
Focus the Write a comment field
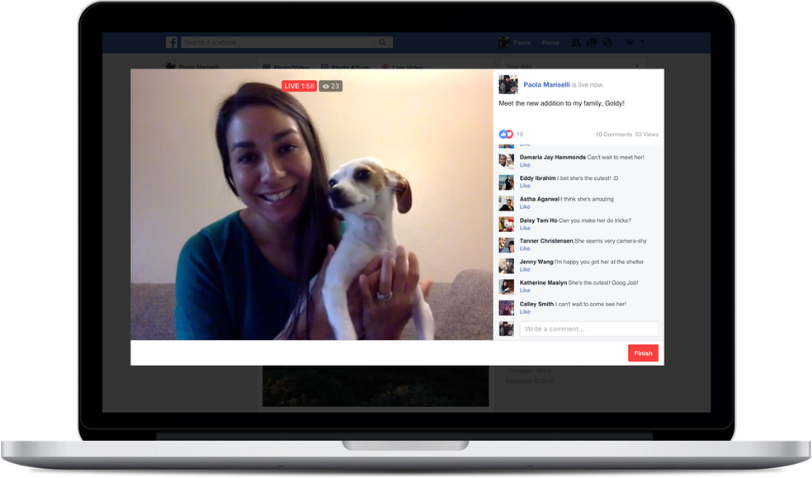click(x=588, y=329)
